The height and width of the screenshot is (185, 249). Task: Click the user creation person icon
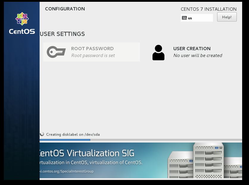pos(158,53)
